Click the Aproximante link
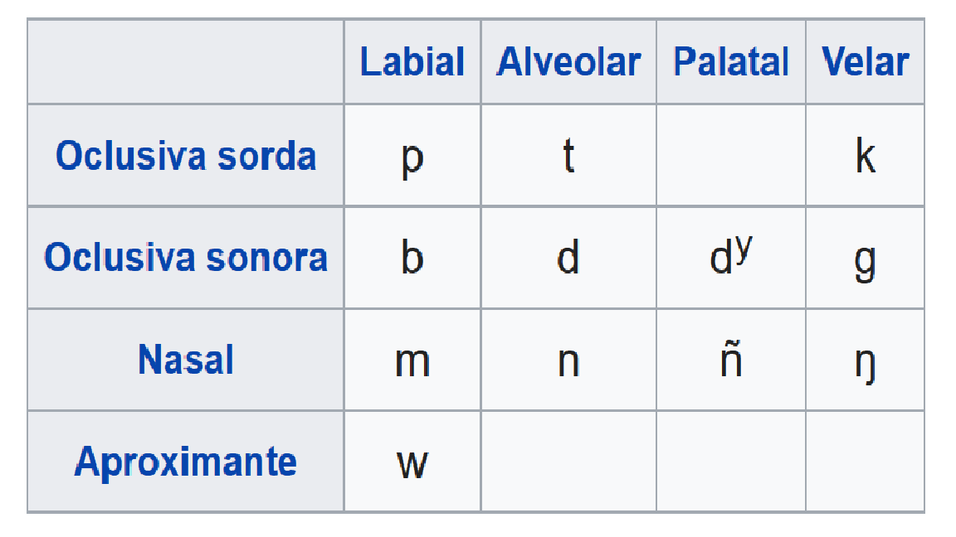Screen dimensions: 956x537 click(186, 461)
